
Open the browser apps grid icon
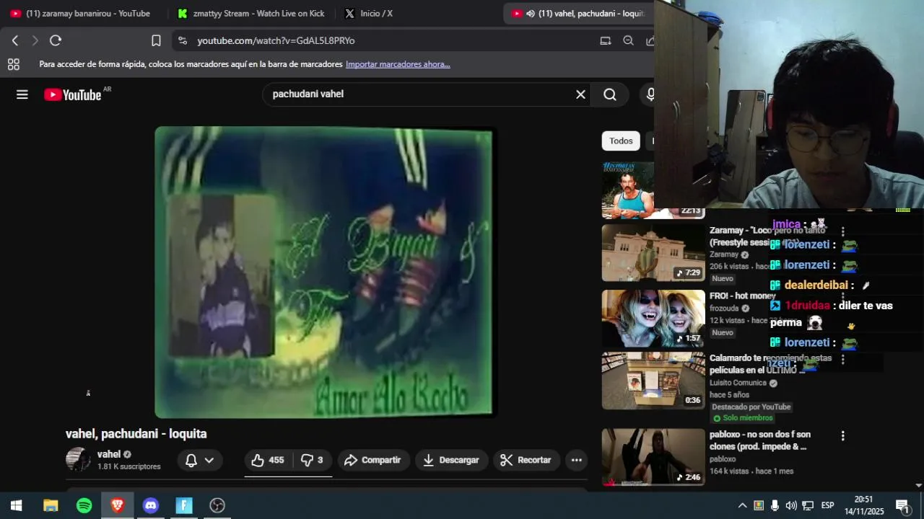click(x=14, y=64)
